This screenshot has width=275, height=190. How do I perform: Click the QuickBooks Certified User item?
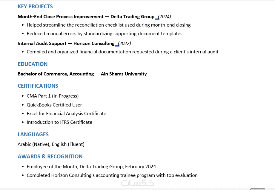(54, 105)
